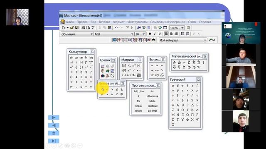Open the Arial font dropdown
The width and height of the screenshot is (266, 149).
[132, 34]
